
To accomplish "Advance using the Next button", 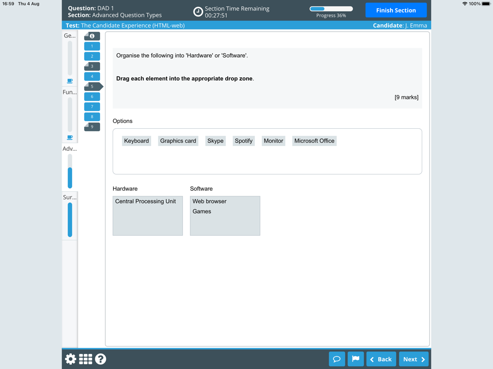I will pos(414,359).
